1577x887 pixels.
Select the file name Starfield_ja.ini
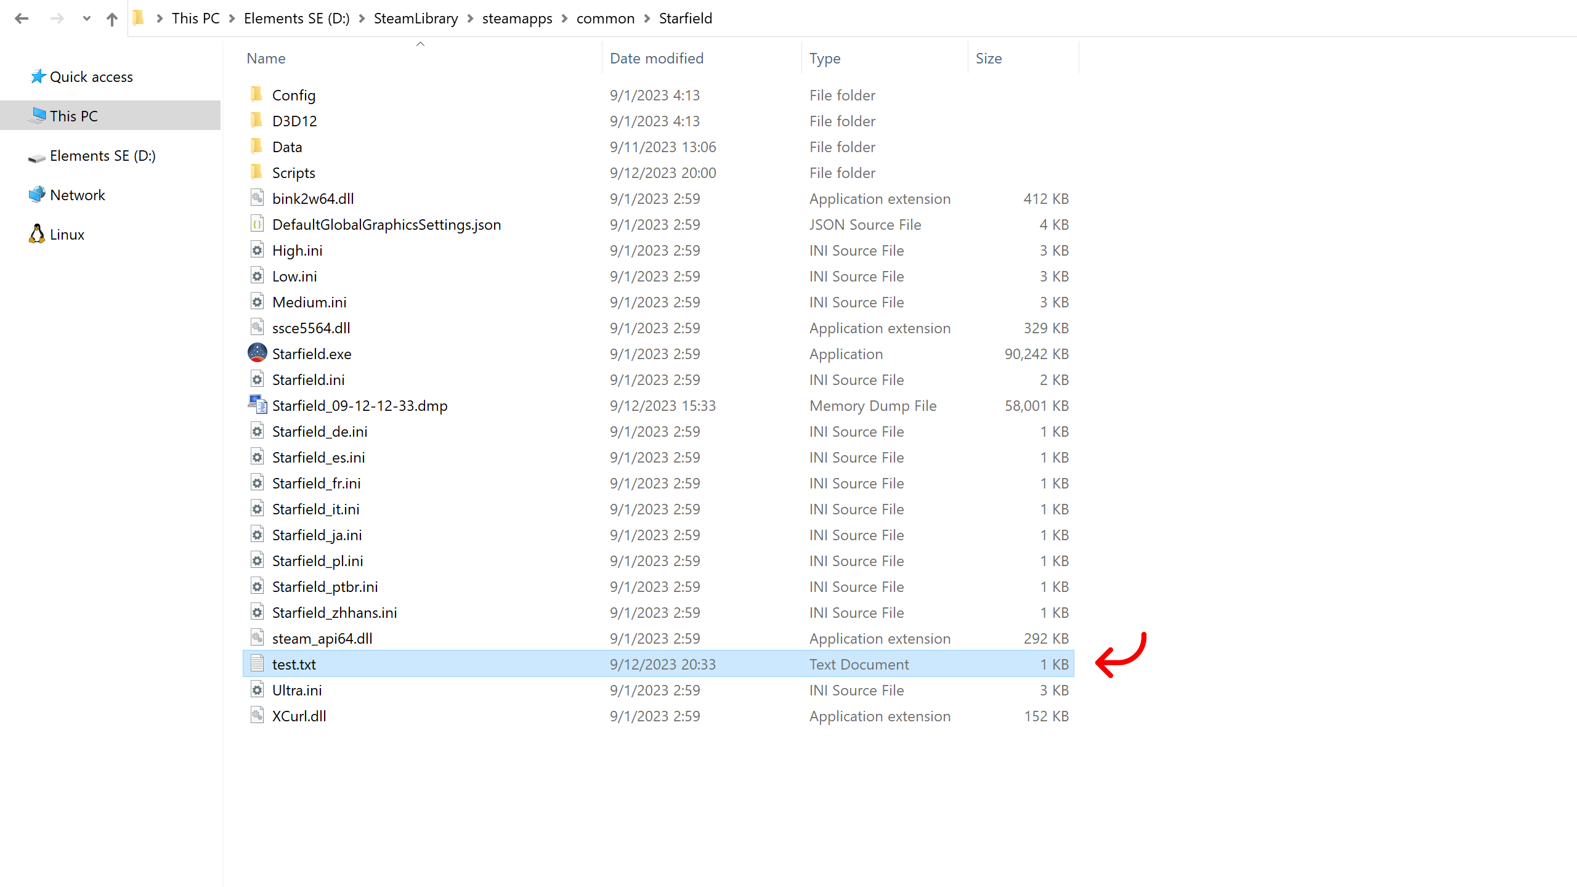click(x=317, y=535)
